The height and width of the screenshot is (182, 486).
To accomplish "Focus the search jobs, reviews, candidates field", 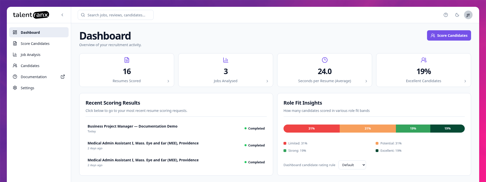I will [116, 15].
